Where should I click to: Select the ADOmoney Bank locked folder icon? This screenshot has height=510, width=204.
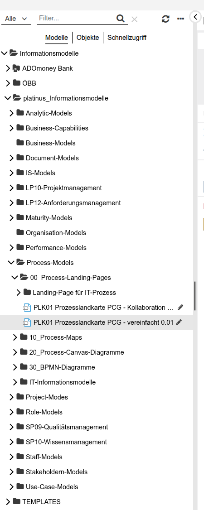16,68
